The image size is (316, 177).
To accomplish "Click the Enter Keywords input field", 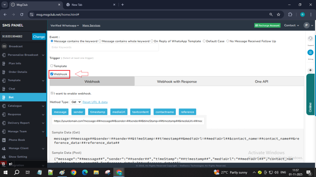I will coord(104,47).
